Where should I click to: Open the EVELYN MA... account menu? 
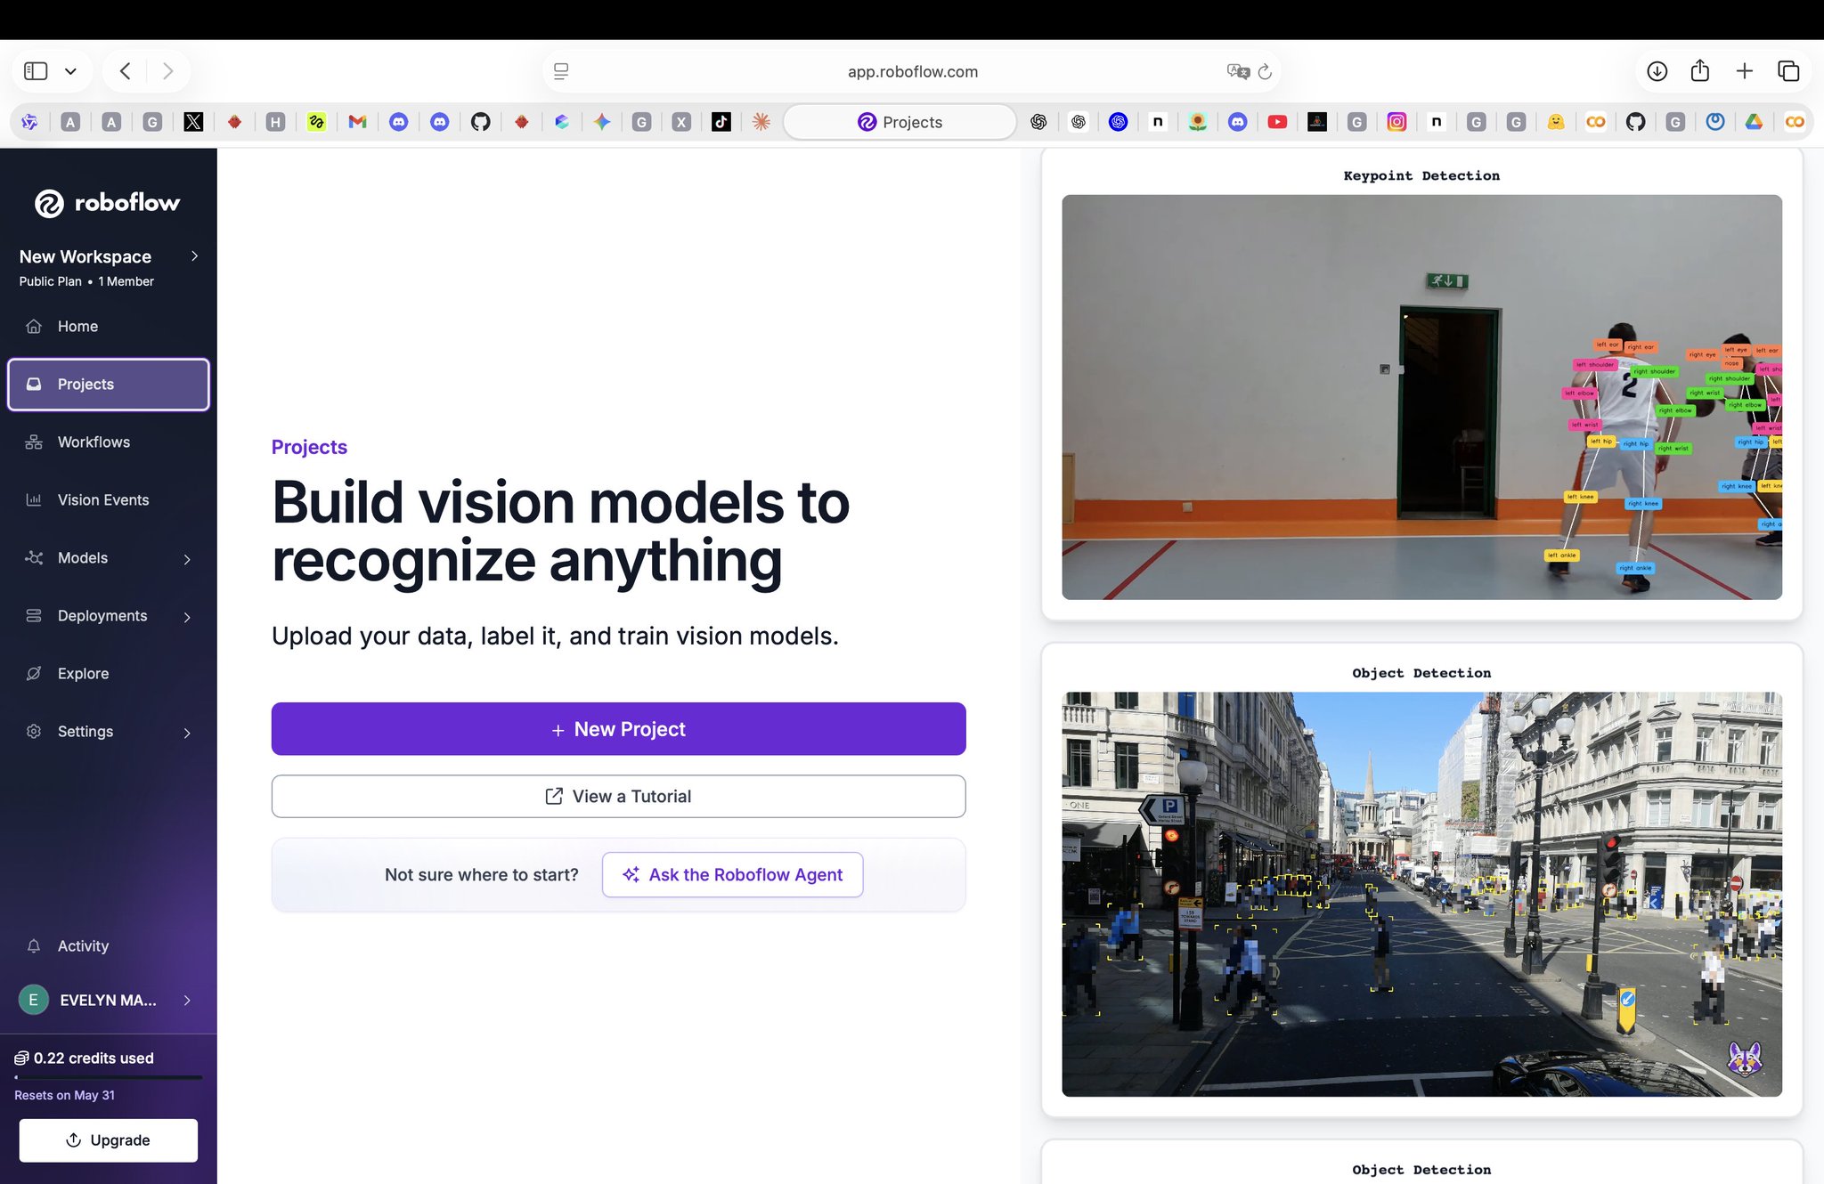pyautogui.click(x=108, y=1000)
